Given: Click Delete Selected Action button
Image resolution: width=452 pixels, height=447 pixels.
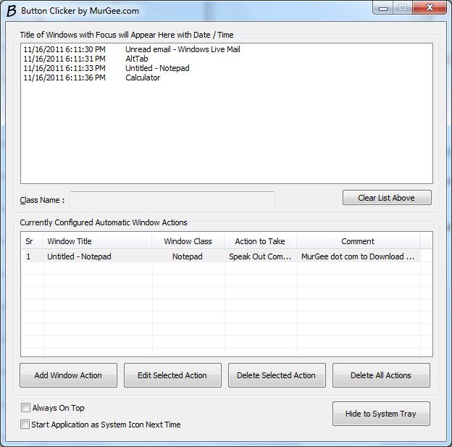Looking at the screenshot, I should (x=277, y=375).
